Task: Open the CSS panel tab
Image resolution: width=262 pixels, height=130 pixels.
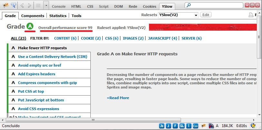Action: coord(90,6)
